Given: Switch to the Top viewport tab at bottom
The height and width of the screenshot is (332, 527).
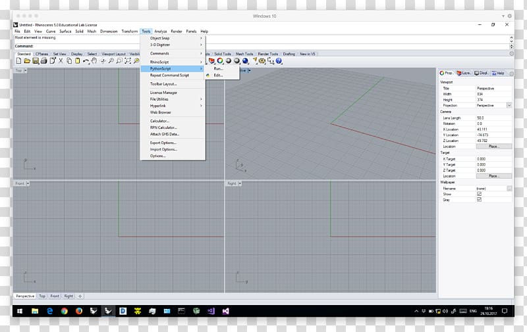Looking at the screenshot, I should coord(42,296).
